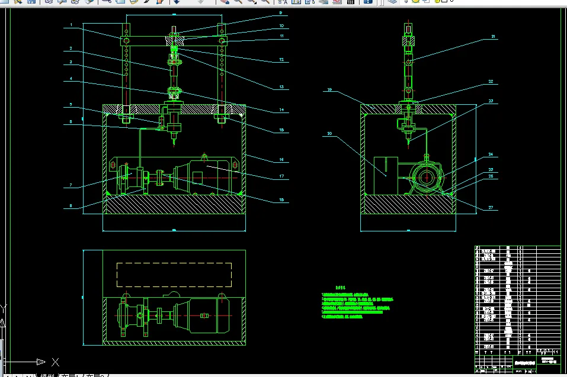Click Zoom Previous magnifier
Image resolution: width=567 pixels, height=377 pixels.
point(265,1)
